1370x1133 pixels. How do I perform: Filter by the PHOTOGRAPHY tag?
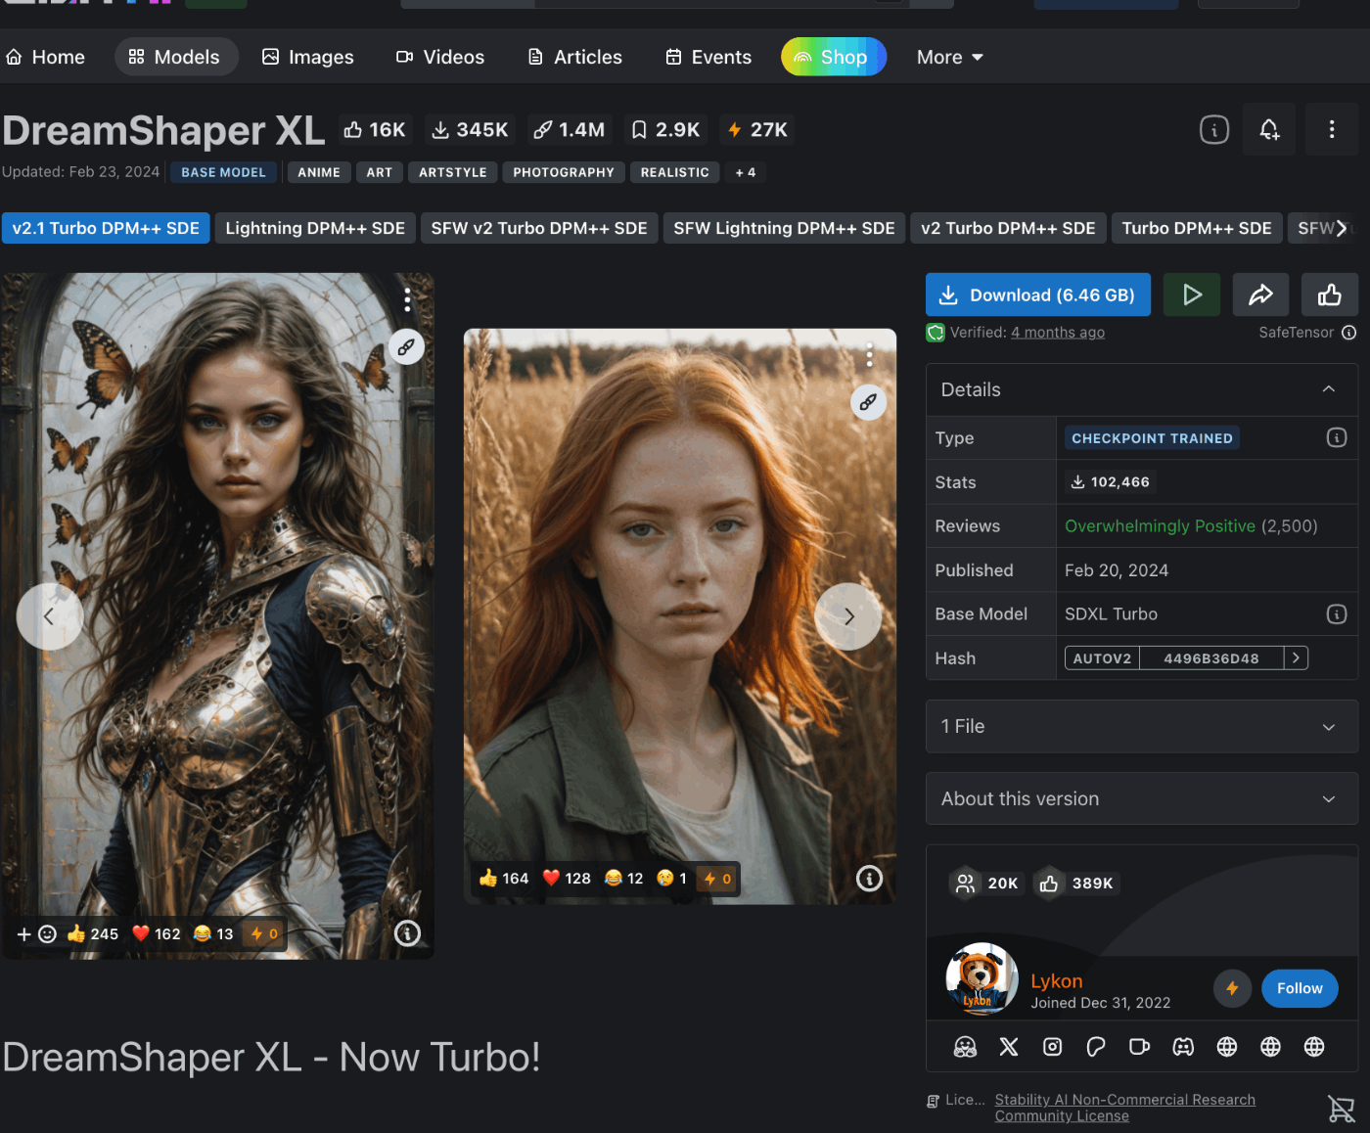click(x=564, y=172)
